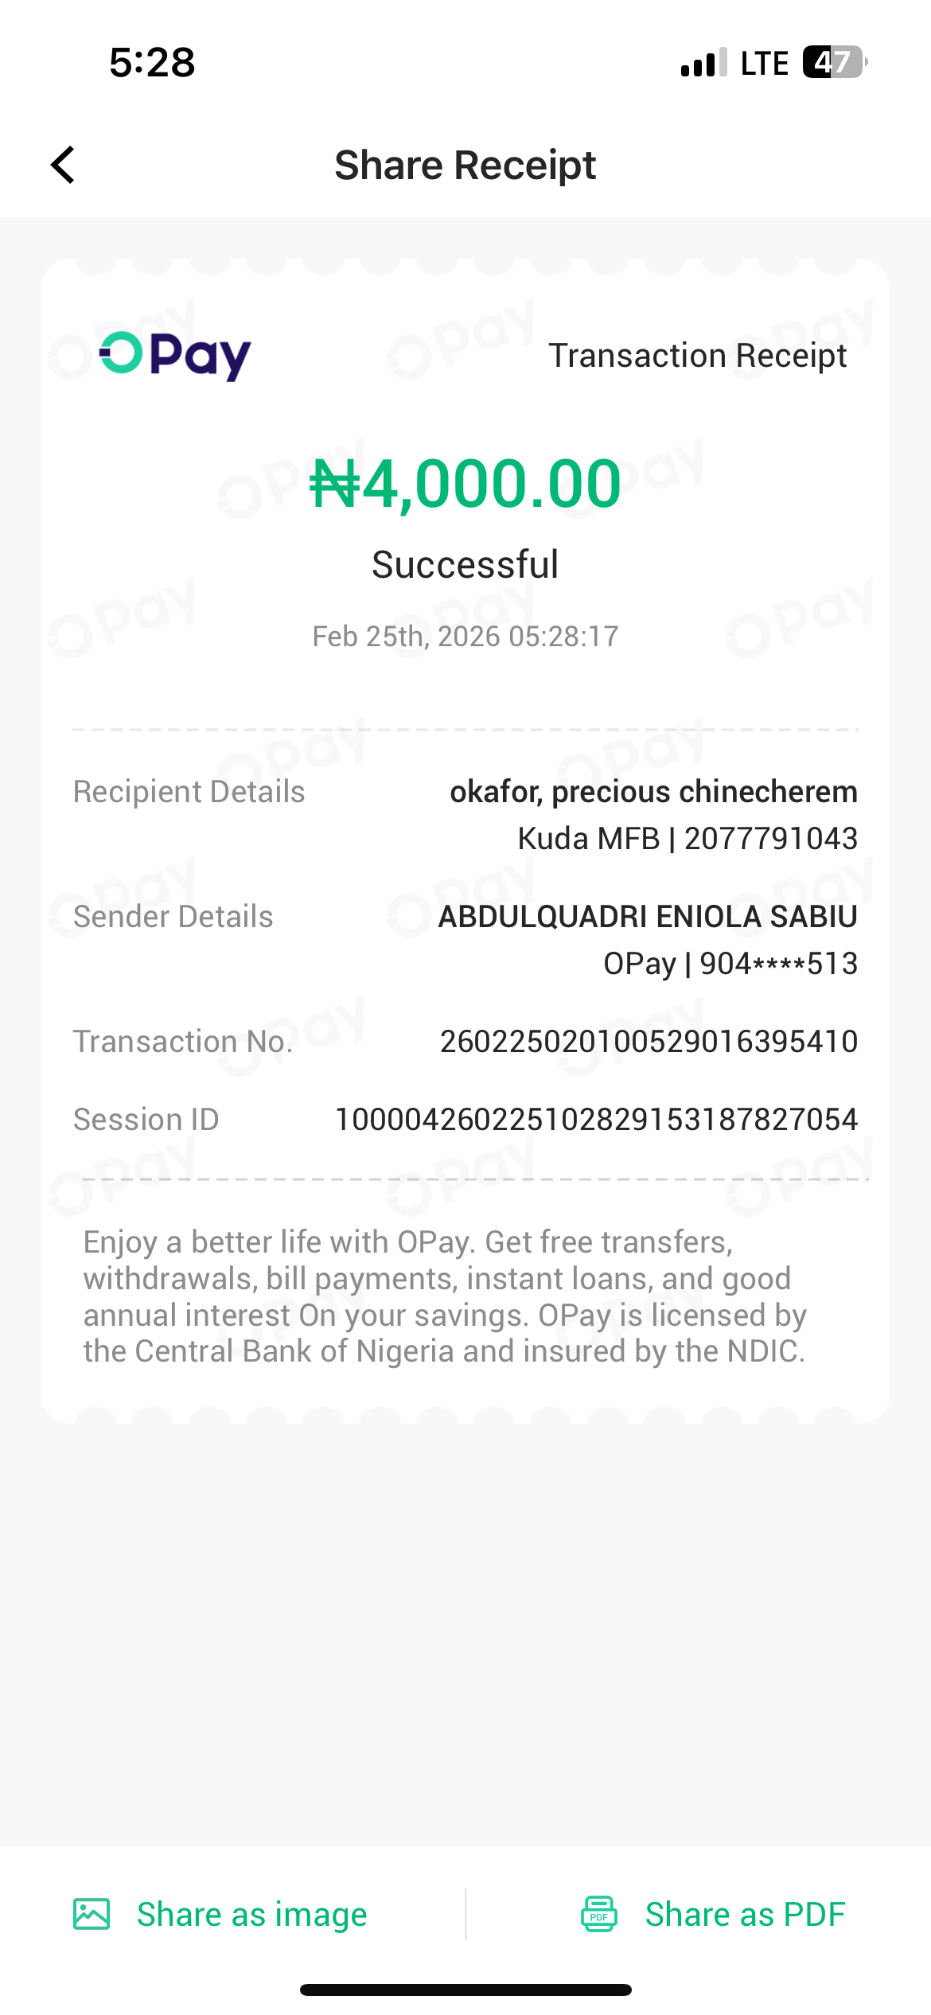Tap the Share Receipt page title
This screenshot has height=2015, width=931.
(x=465, y=166)
